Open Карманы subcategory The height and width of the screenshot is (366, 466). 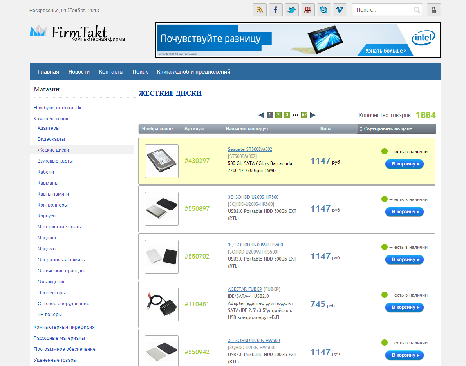[48, 183]
